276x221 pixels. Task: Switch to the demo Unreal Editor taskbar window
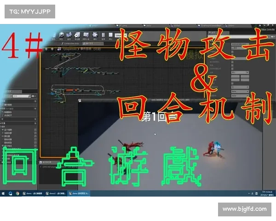point(32,193)
